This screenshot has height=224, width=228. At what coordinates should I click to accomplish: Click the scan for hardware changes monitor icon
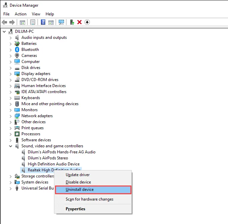(61, 22)
